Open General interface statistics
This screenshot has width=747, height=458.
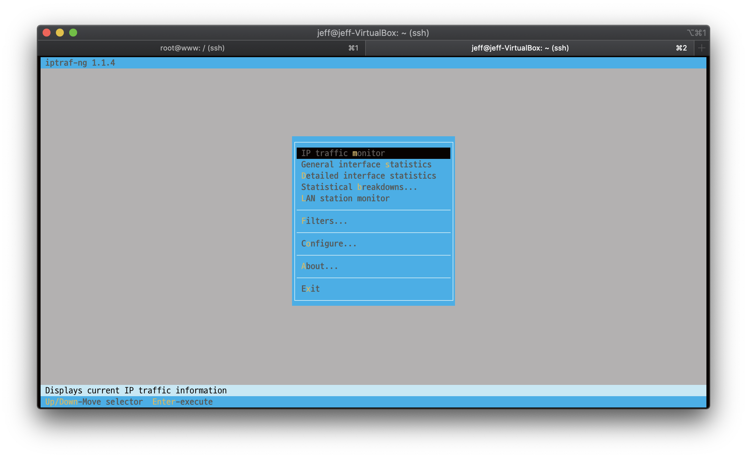[x=366, y=164]
